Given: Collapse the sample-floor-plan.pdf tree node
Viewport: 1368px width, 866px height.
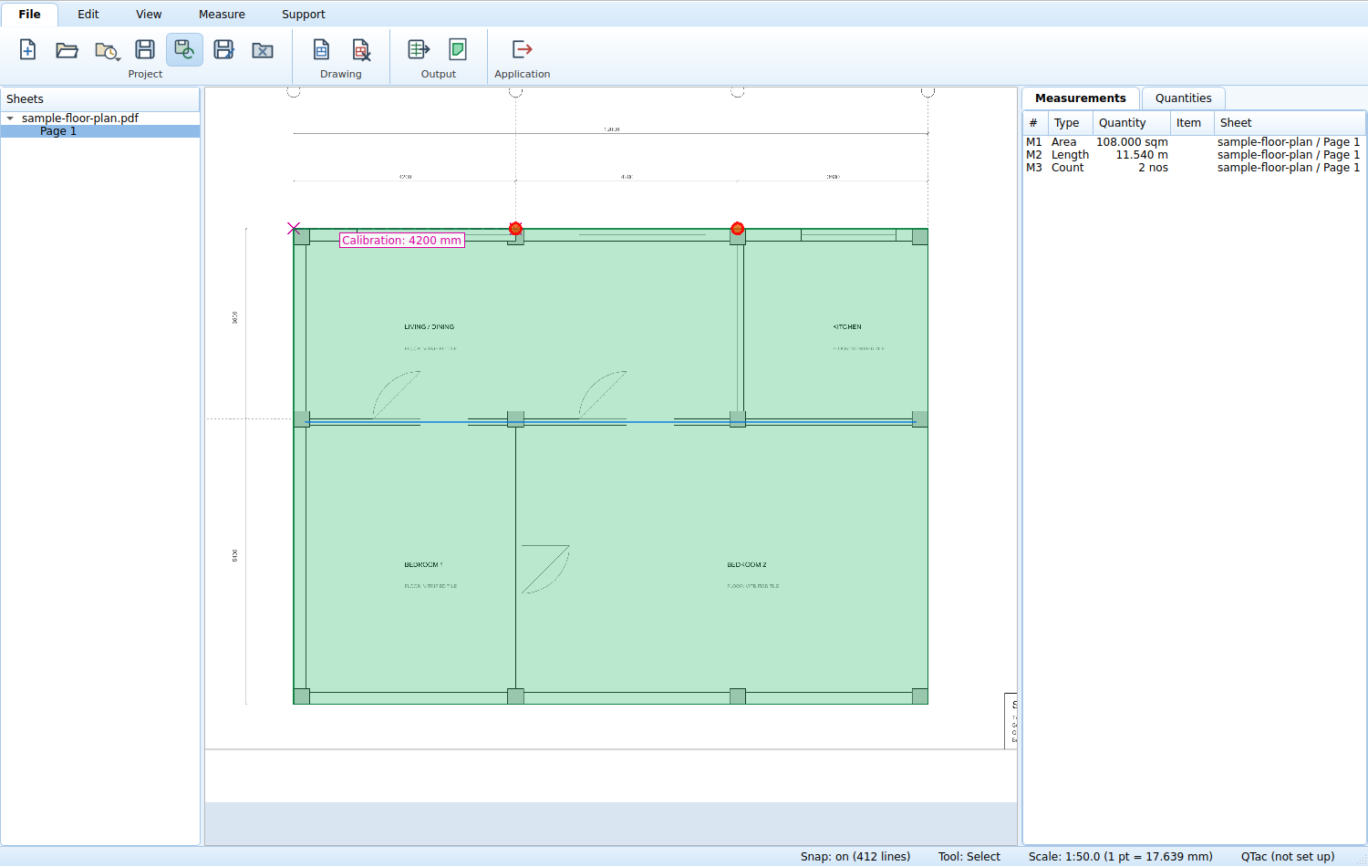Looking at the screenshot, I should point(10,119).
